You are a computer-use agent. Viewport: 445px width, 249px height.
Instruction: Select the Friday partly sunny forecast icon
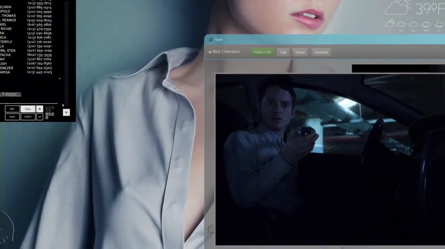390,24
